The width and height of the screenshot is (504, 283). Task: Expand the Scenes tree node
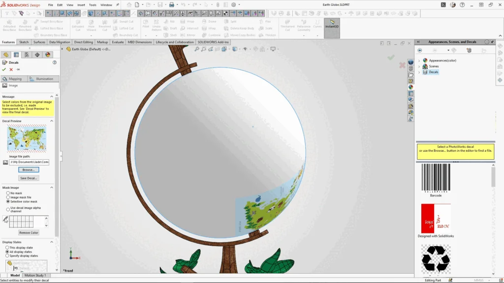(419, 66)
